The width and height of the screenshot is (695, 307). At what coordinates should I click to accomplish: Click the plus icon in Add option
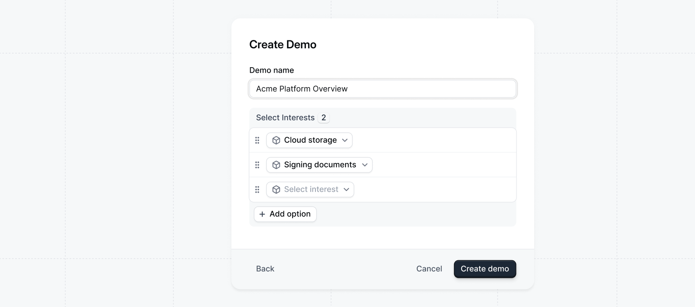pos(262,214)
